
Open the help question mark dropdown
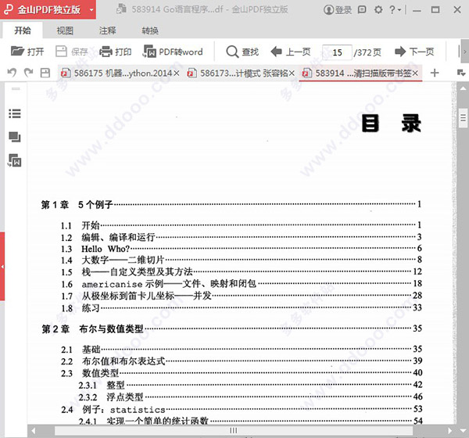[395, 10]
